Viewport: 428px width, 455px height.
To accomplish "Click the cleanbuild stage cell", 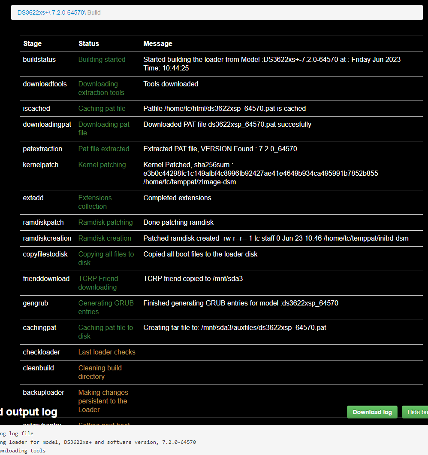I will 38,368.
